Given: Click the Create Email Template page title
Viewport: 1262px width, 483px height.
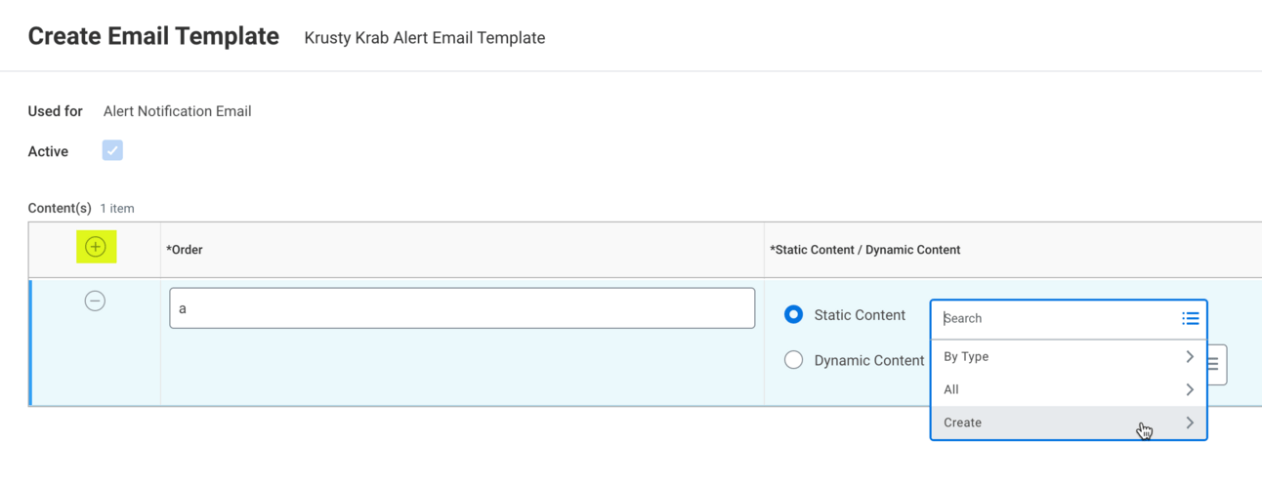Looking at the screenshot, I should click(153, 37).
